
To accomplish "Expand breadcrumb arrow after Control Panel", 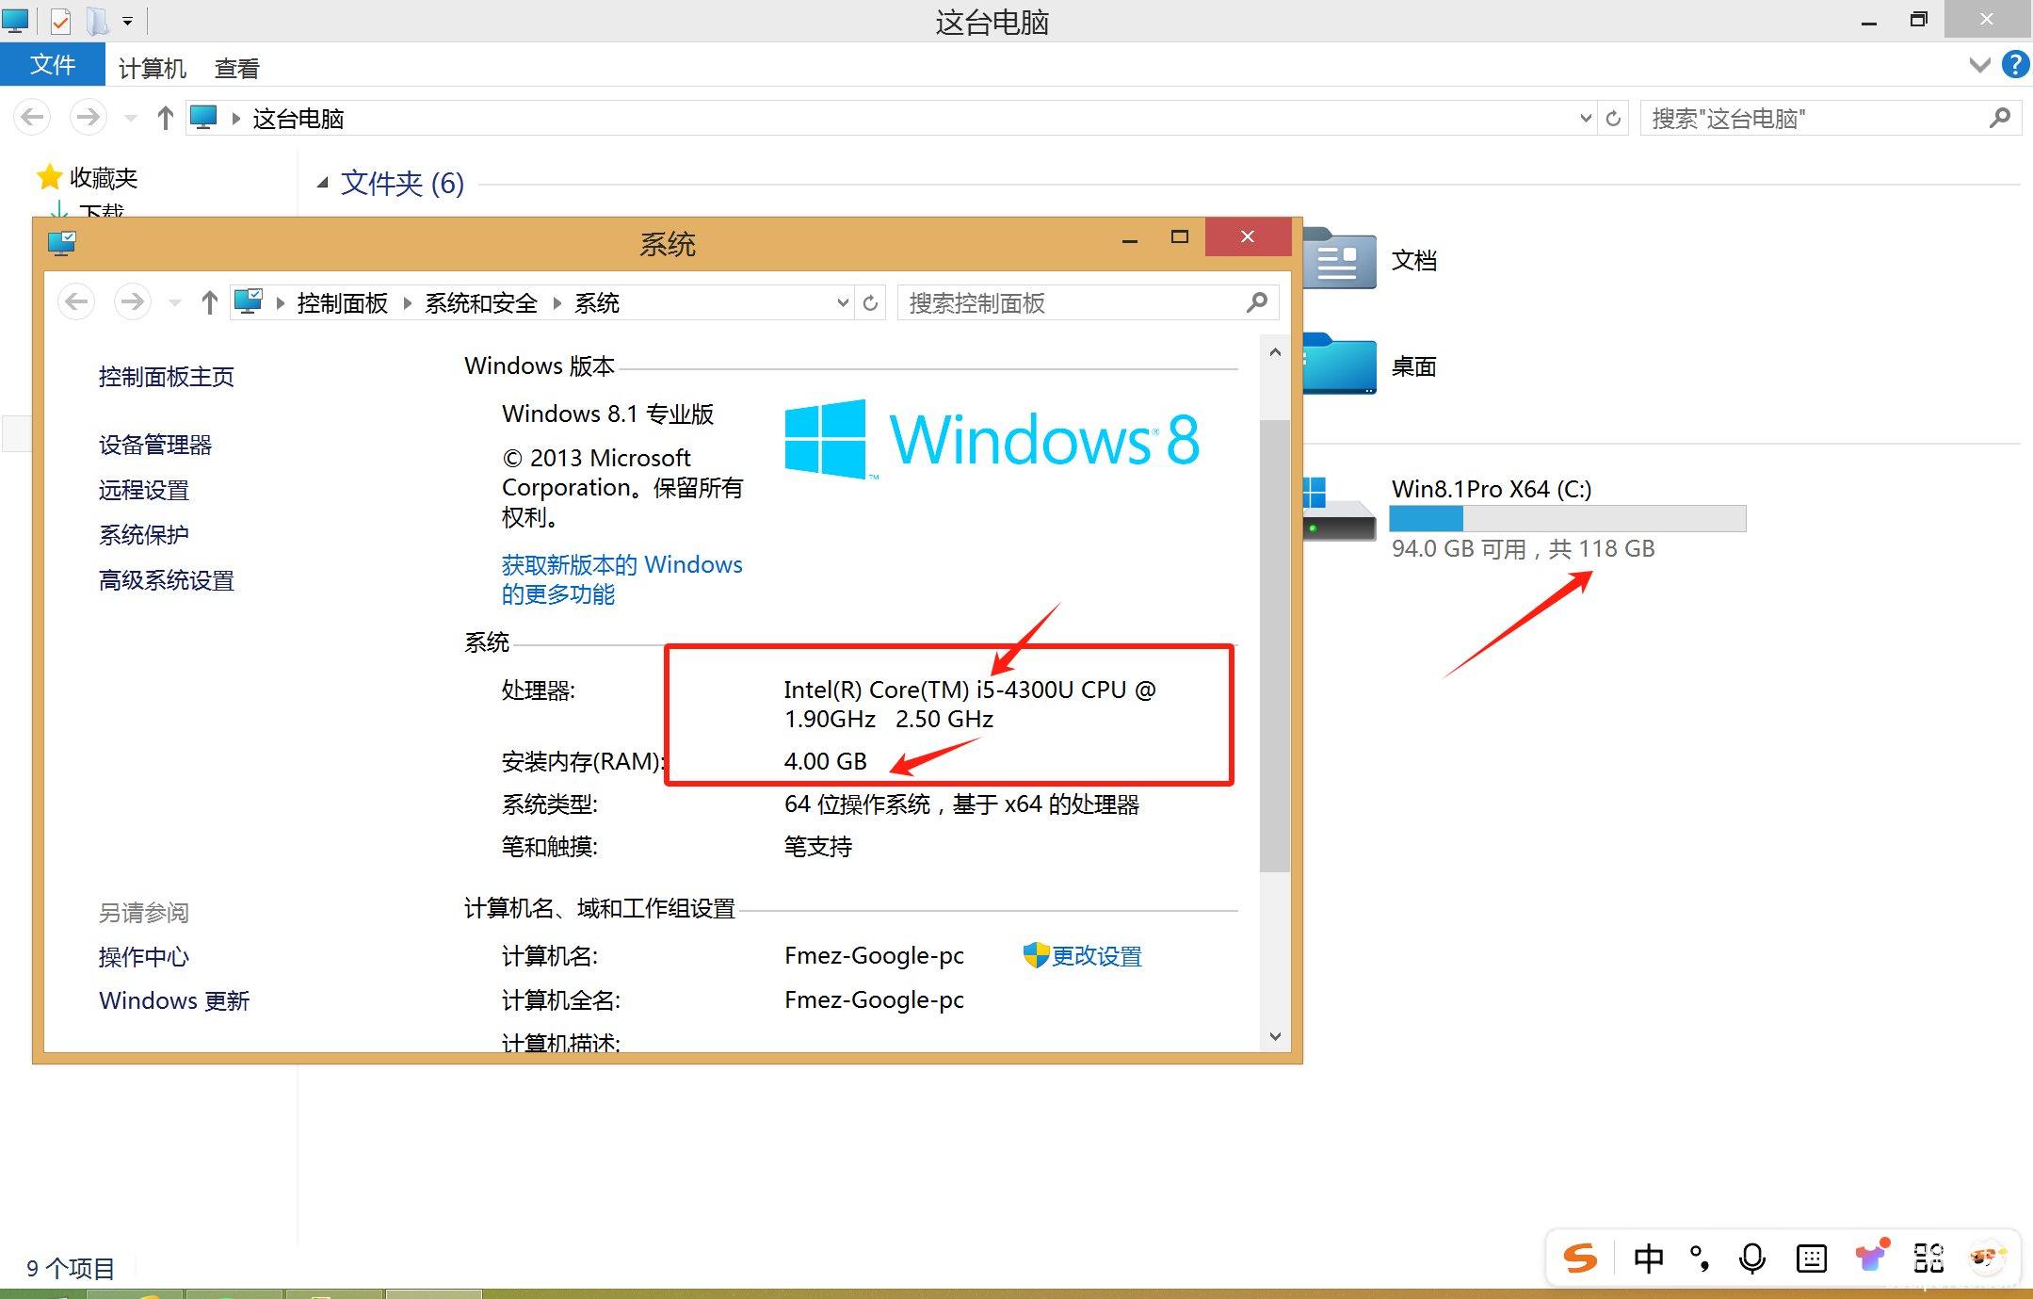I will coord(407,303).
